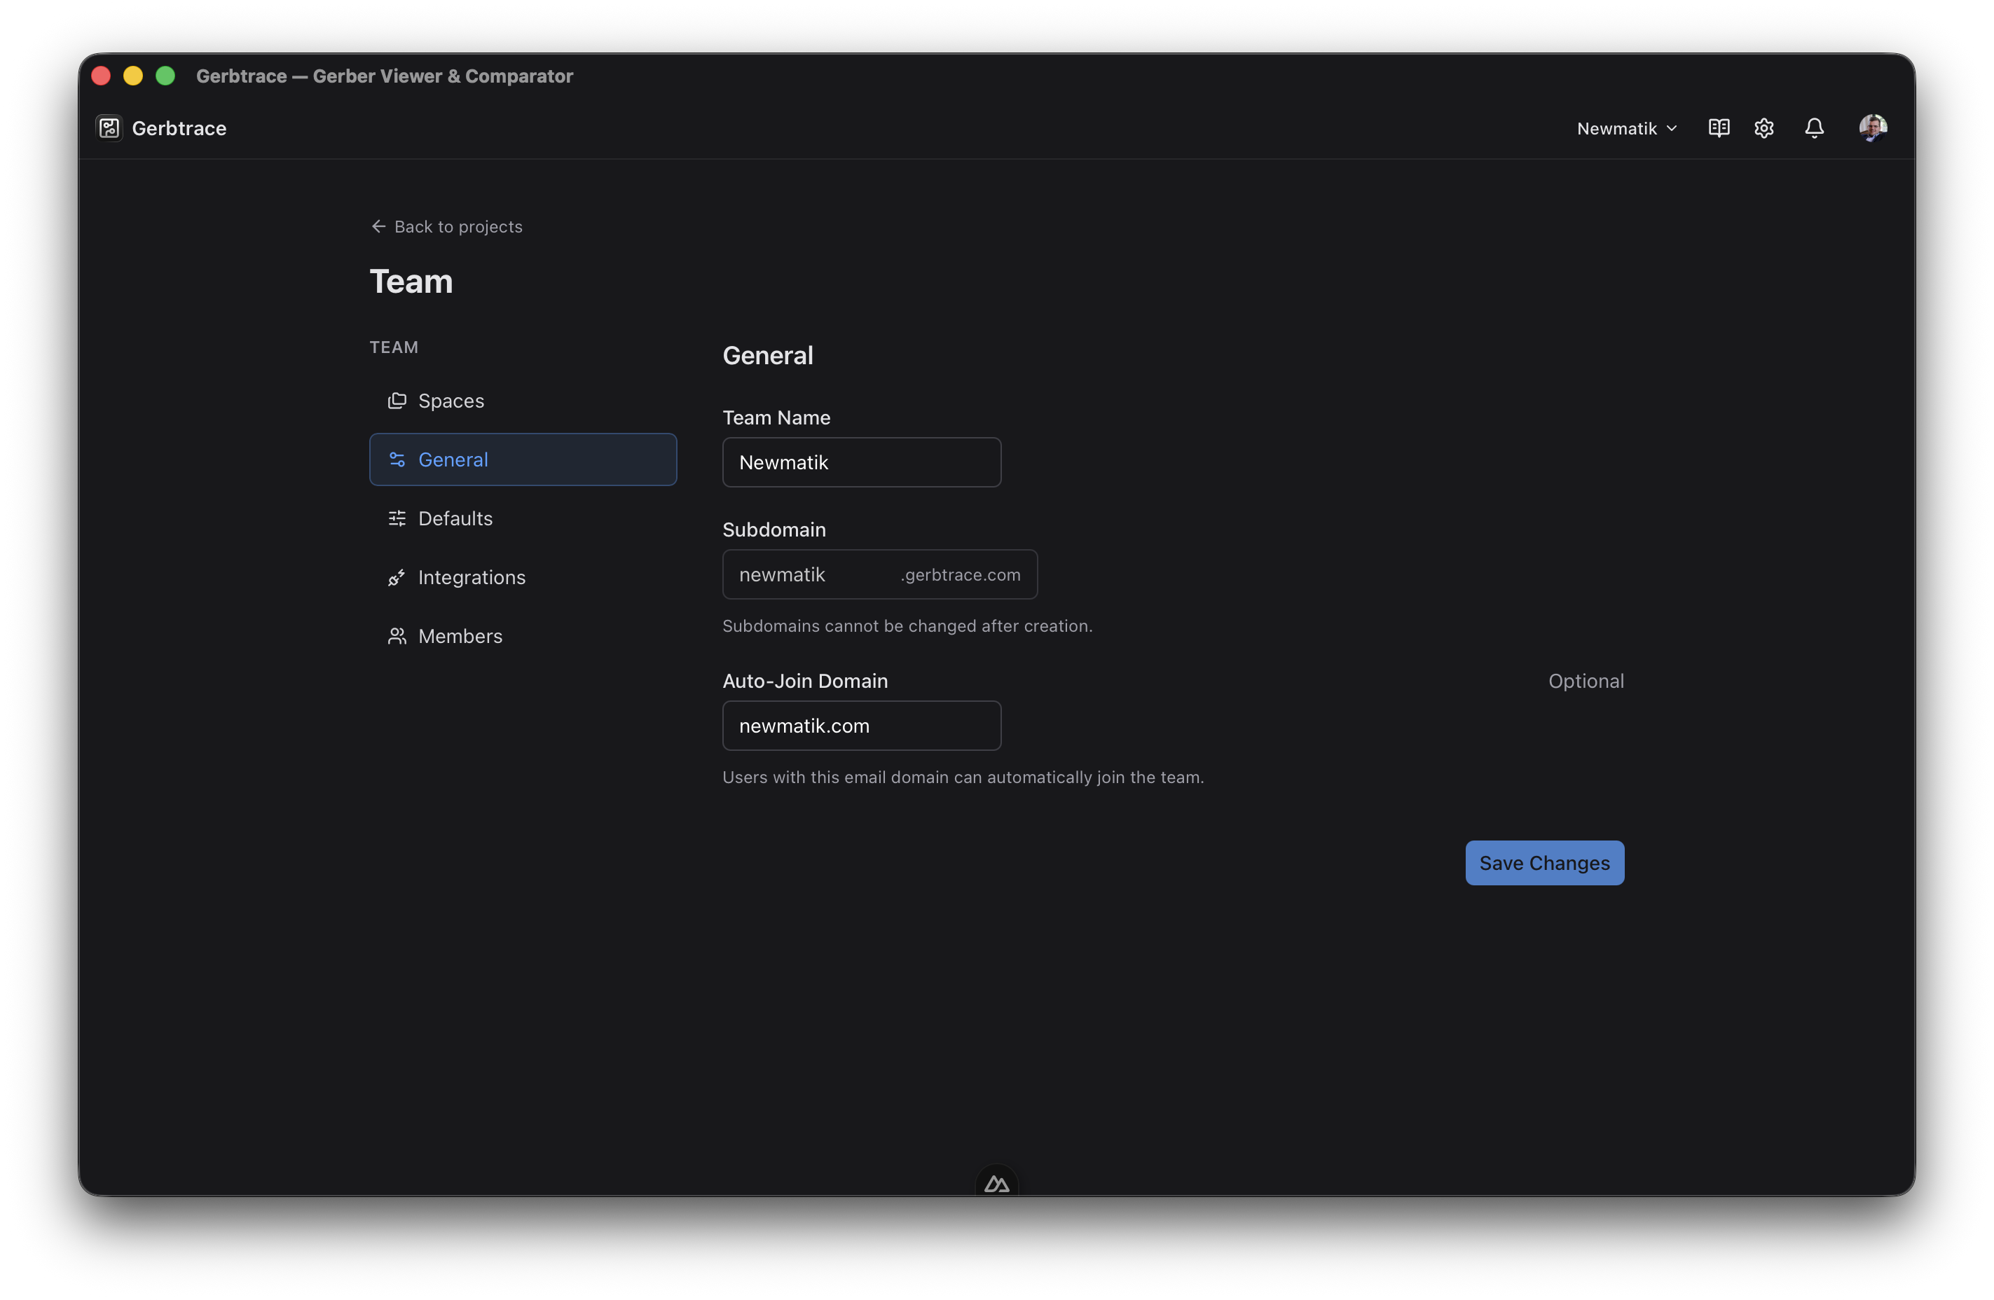The image size is (1994, 1300).
Task: Click the General section heading
Action: click(x=767, y=355)
